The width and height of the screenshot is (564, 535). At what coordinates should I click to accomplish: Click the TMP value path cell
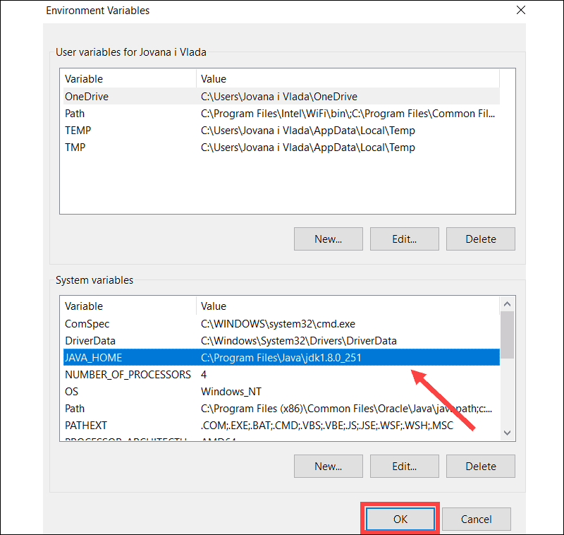coord(308,148)
